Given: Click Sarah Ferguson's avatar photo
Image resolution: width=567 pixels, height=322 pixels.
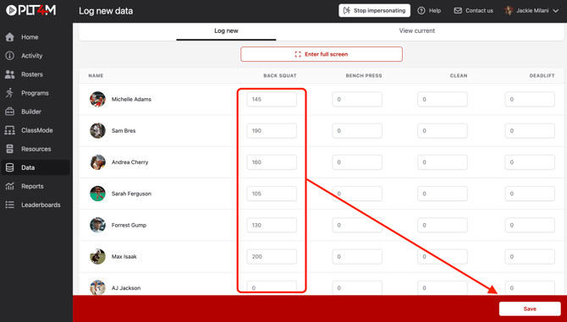Looking at the screenshot, I should pos(97,194).
